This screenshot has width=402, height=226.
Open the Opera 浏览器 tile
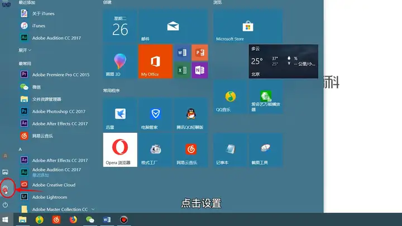pos(120,150)
